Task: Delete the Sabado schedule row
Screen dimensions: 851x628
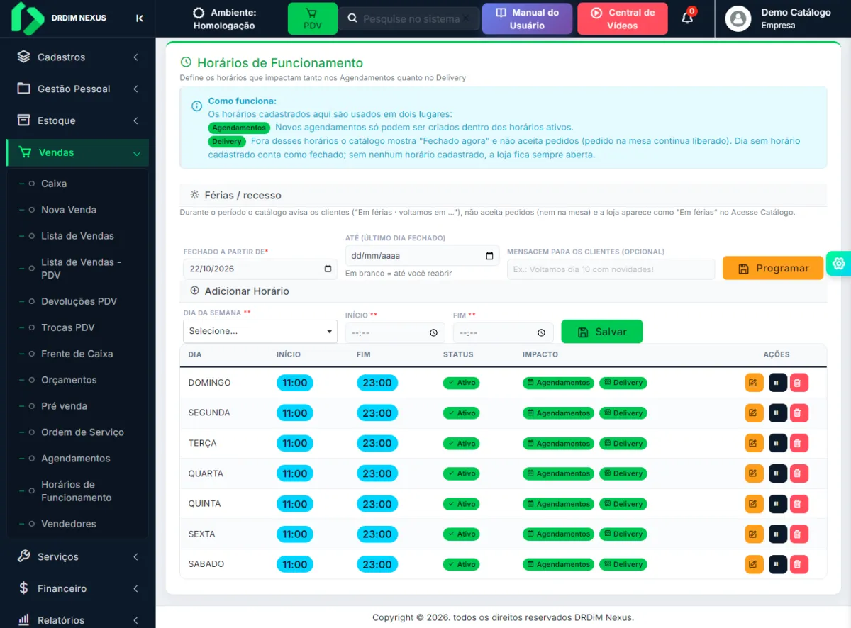Action: pos(799,565)
